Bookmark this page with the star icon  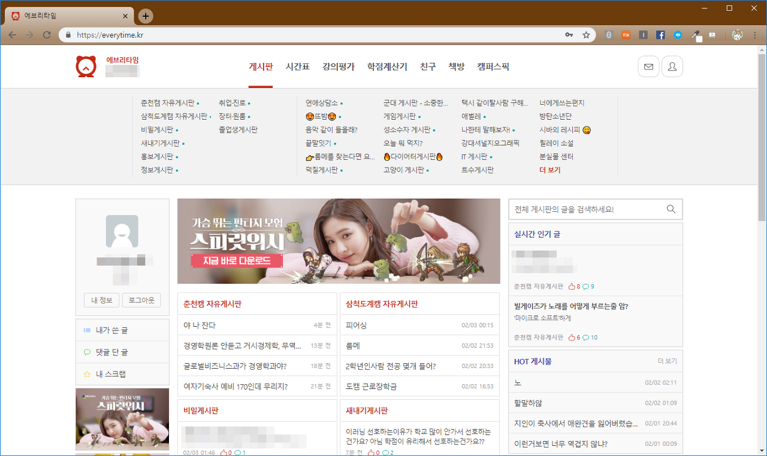click(x=586, y=35)
